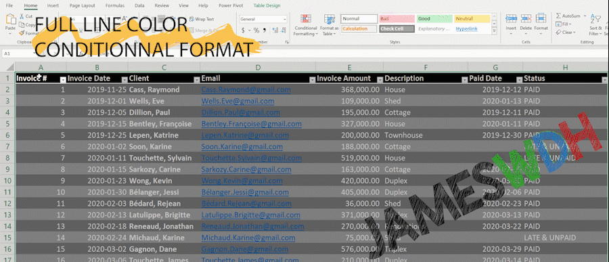The image size is (609, 262).
Task: Apply the Good cell style
Action: [x=434, y=19]
